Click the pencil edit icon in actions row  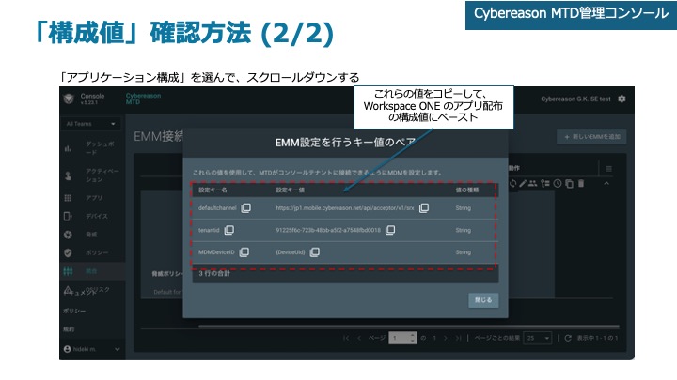point(523,184)
